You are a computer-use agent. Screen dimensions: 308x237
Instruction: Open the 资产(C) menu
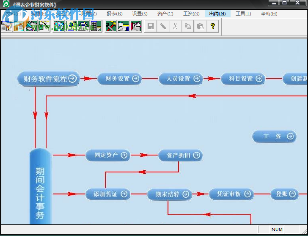pos(165,14)
